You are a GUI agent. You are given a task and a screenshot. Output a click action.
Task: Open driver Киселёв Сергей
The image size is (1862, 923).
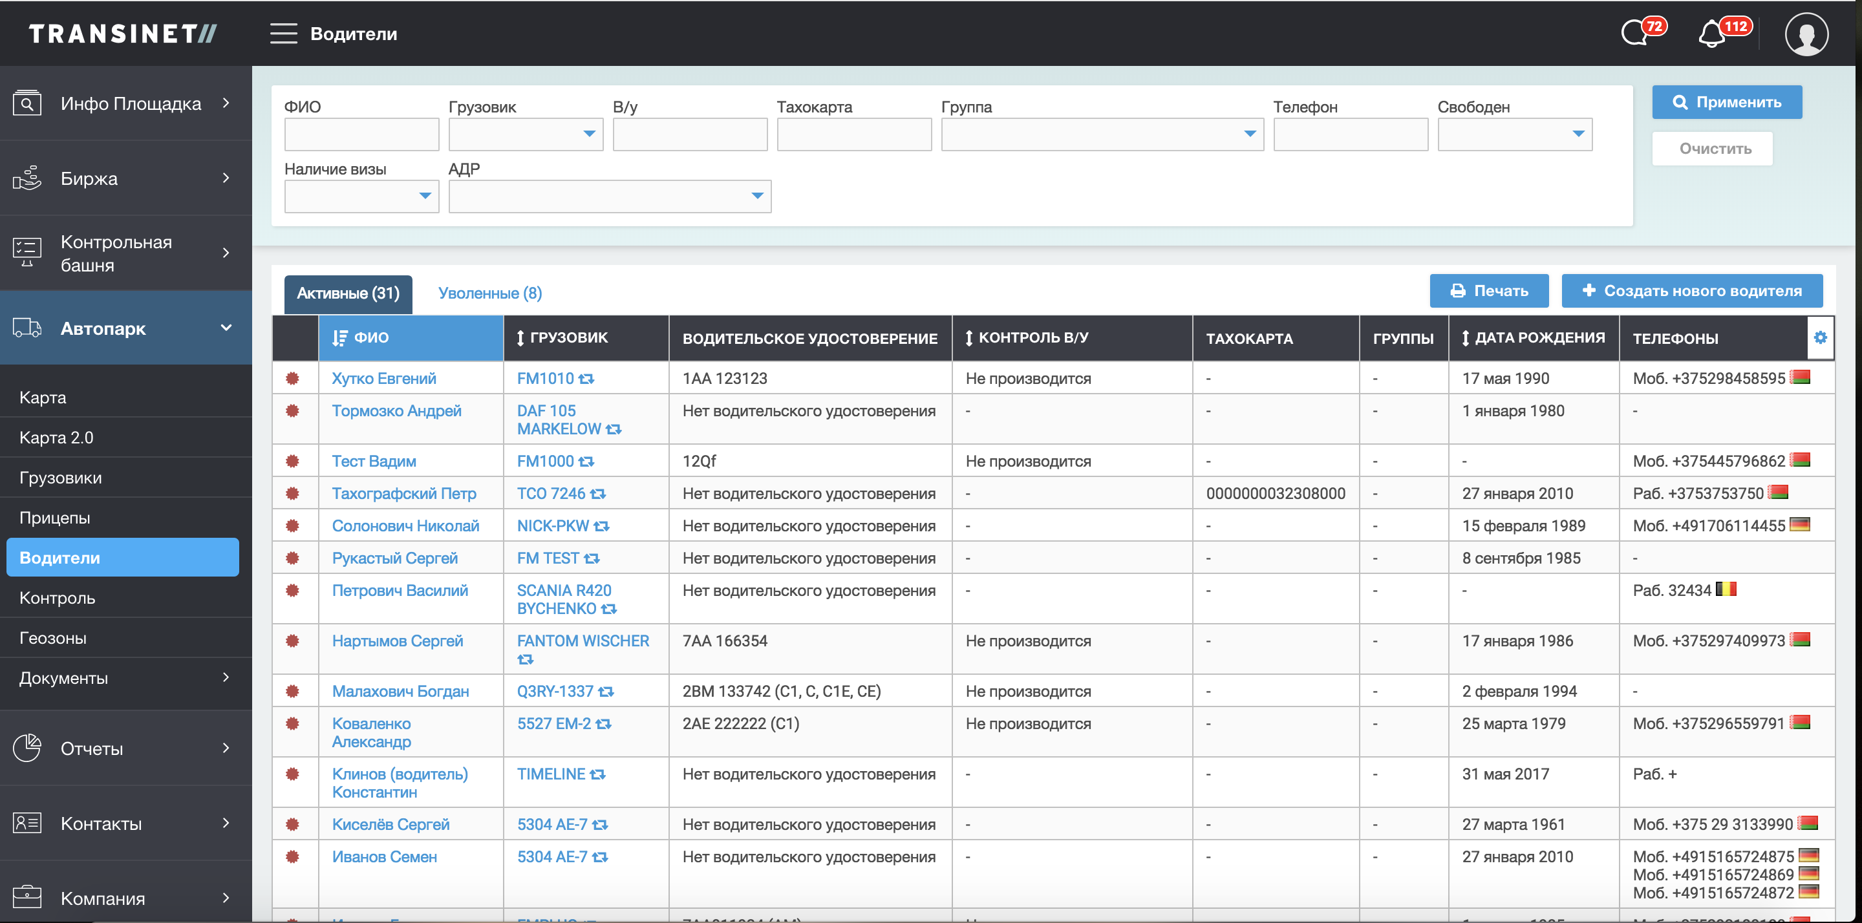391,825
